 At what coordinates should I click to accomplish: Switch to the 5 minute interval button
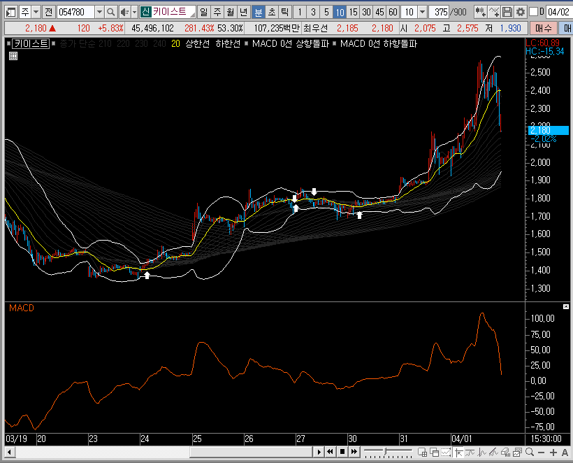326,12
